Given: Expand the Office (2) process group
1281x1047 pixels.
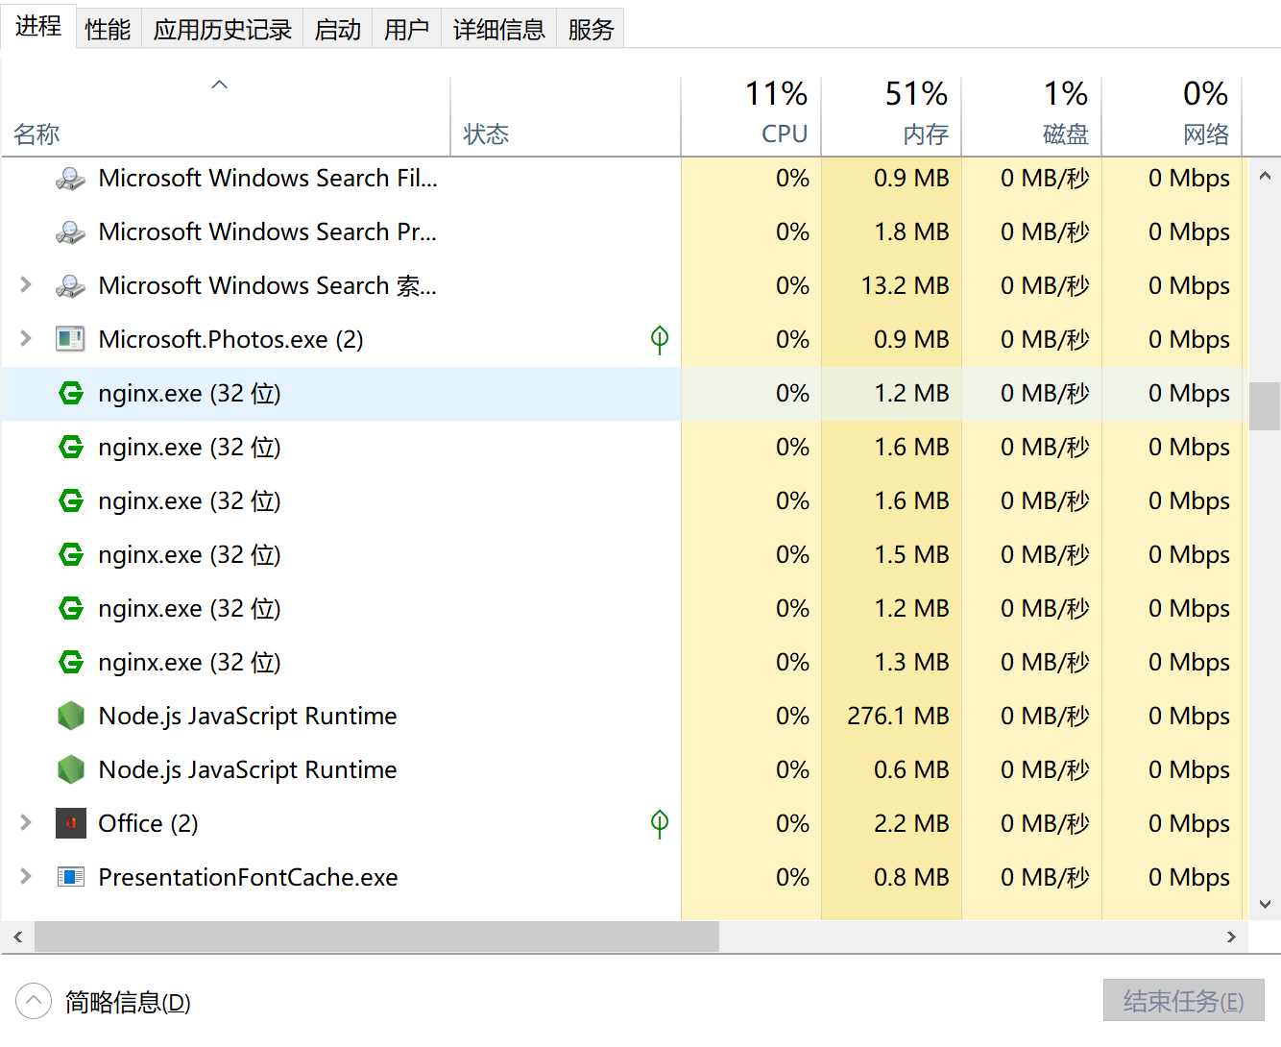Looking at the screenshot, I should point(26,823).
